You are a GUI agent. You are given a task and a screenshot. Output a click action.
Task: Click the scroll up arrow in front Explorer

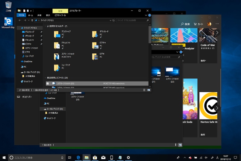pyautogui.click(x=150, y=25)
